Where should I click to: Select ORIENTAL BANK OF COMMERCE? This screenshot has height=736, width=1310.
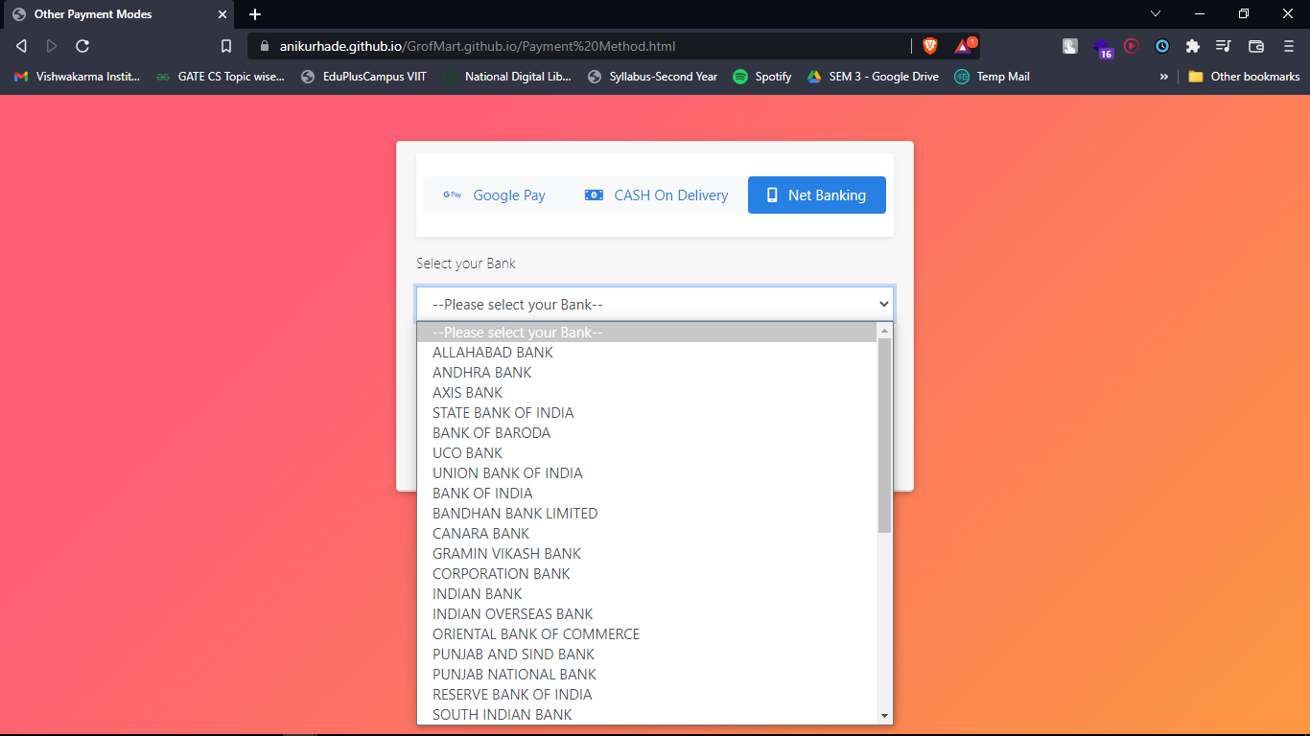647,634
